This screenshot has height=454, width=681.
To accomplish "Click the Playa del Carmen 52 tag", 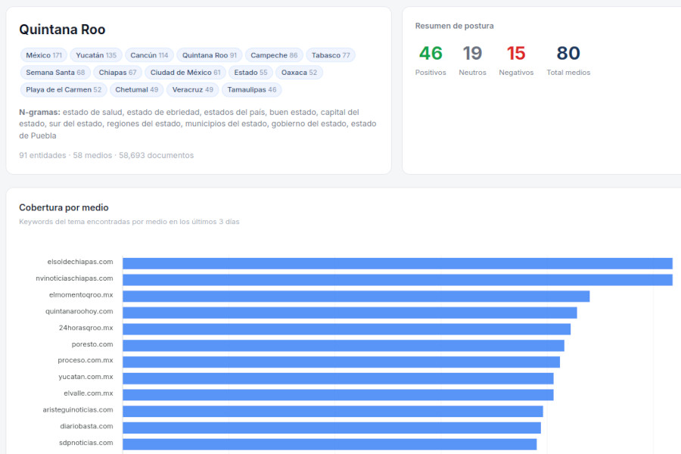I will coord(64,90).
